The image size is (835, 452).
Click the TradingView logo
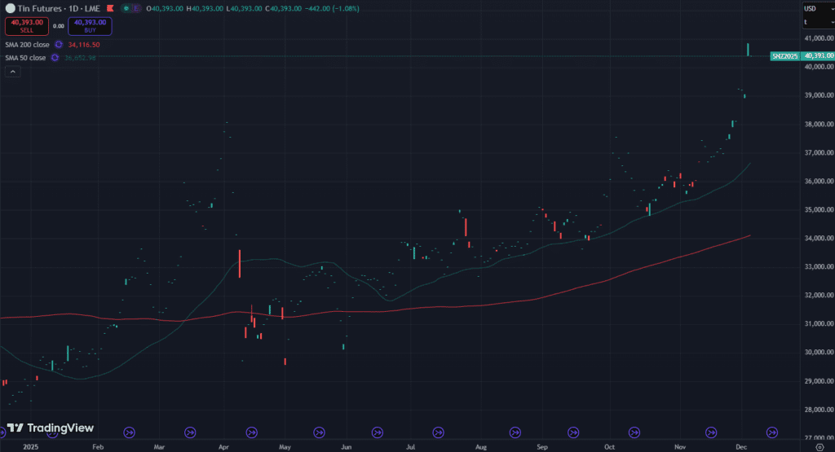[x=50, y=428]
